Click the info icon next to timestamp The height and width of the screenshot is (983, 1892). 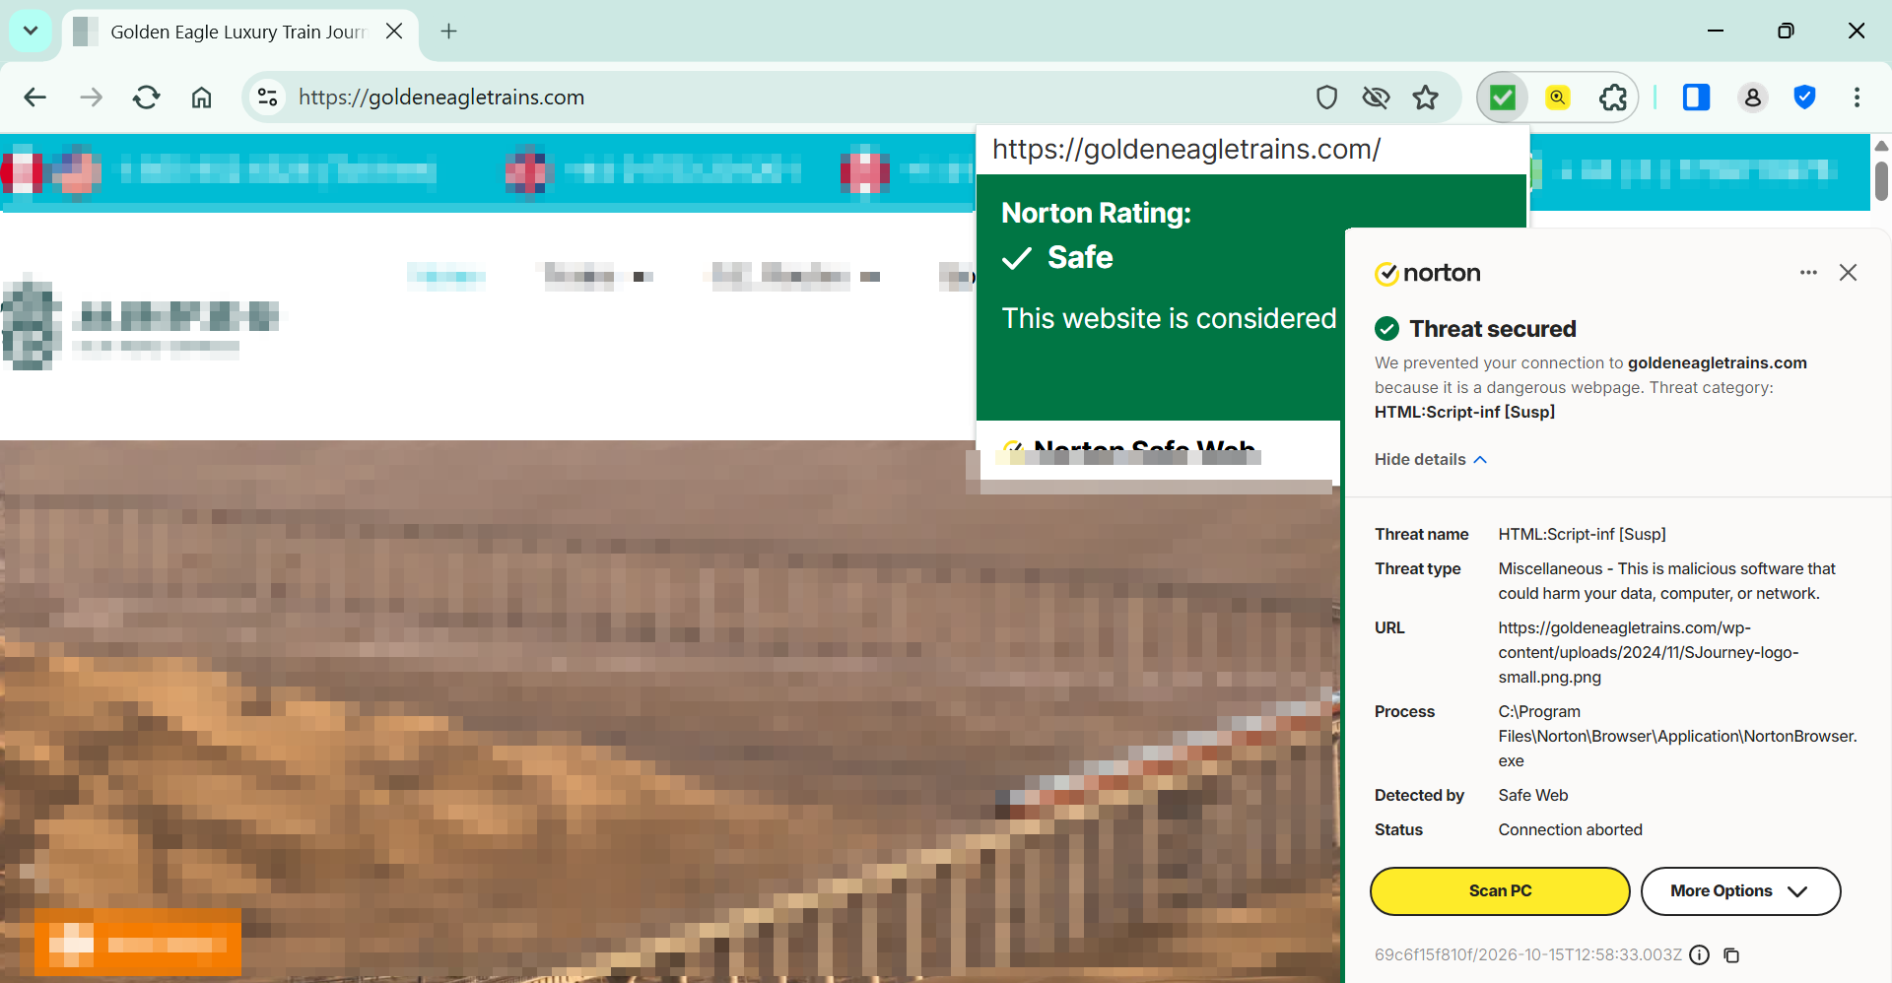point(1699,955)
